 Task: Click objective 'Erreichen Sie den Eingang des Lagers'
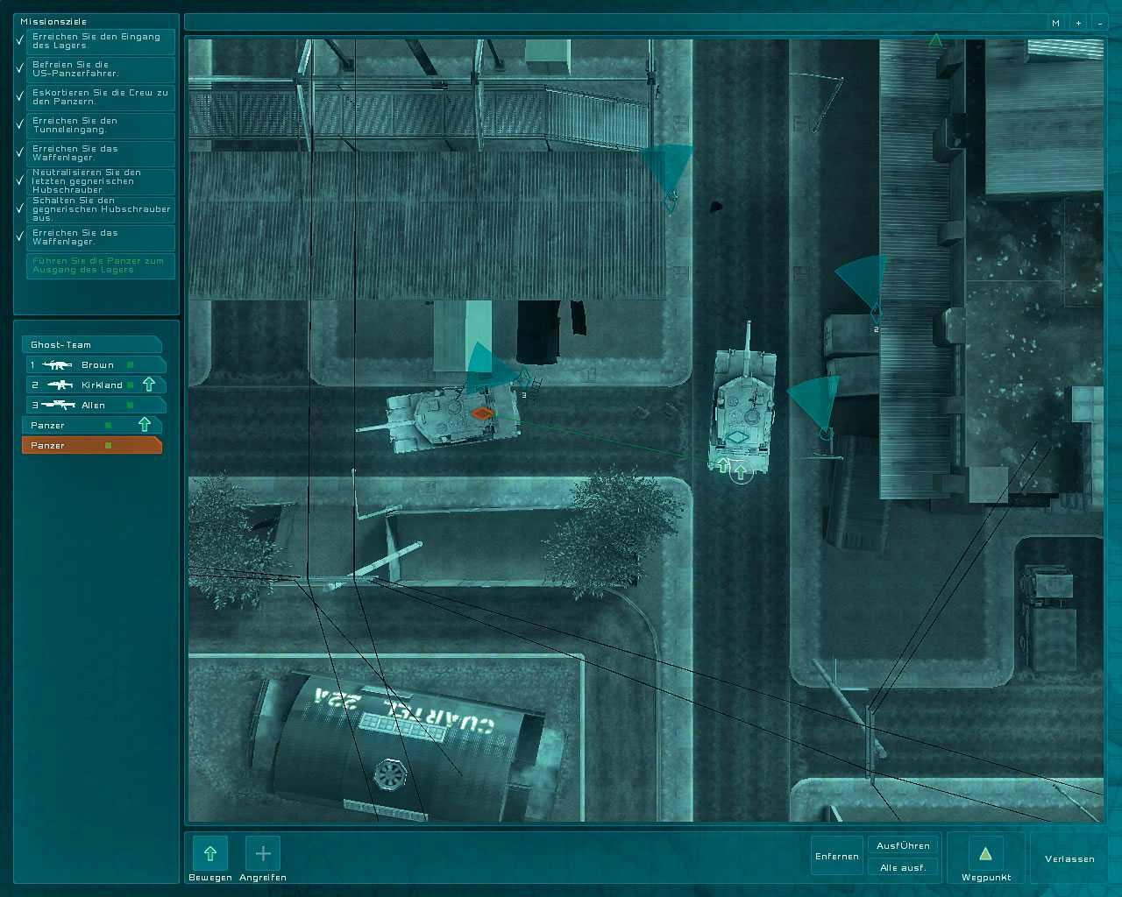tap(101, 41)
